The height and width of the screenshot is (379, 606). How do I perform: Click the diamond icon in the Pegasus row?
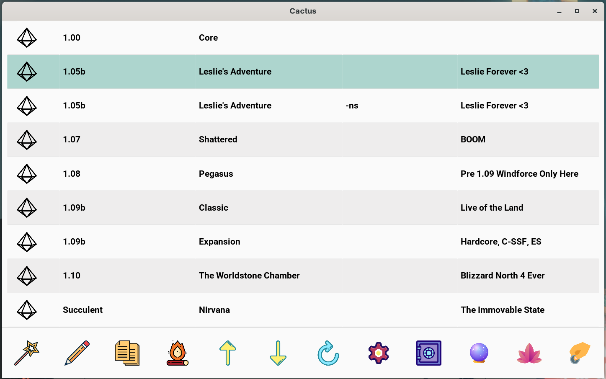27,174
